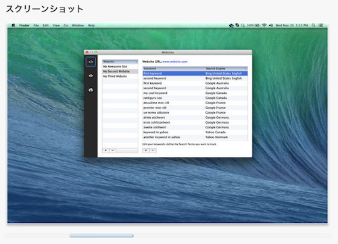
Task: Select My Awesome Site in website list
Action: [x=120, y=66]
